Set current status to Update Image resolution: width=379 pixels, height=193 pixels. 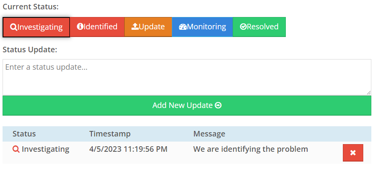(x=148, y=27)
